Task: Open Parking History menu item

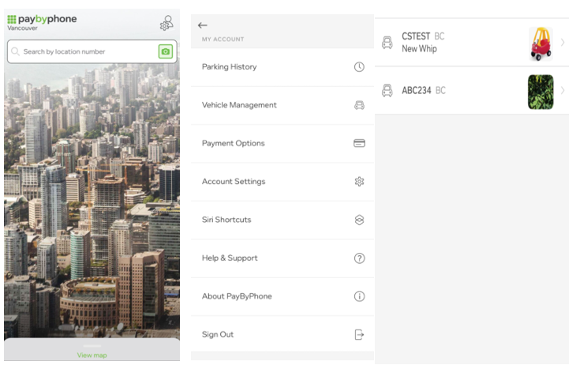Action: [283, 67]
